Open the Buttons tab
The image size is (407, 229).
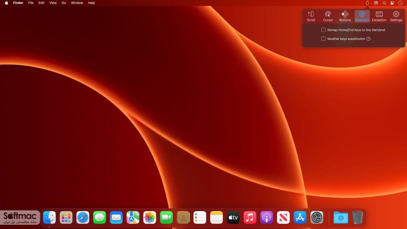tap(345, 16)
